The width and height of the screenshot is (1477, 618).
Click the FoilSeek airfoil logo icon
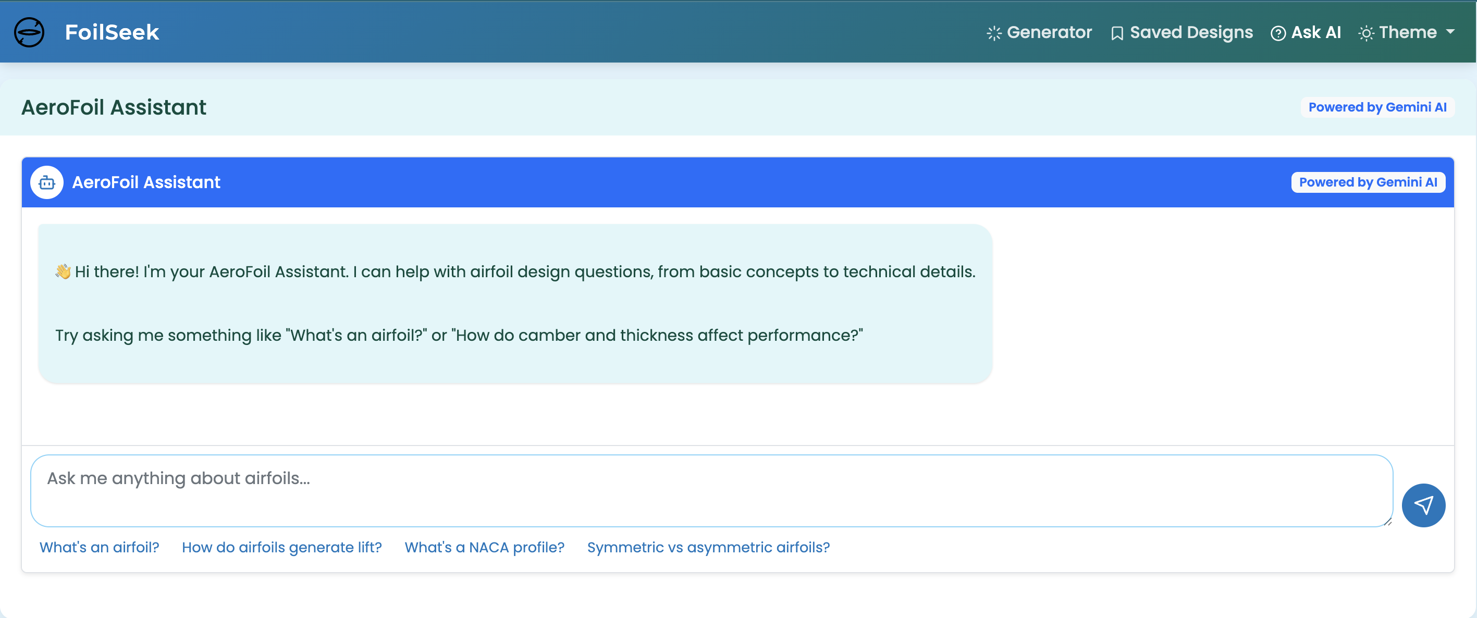pyautogui.click(x=29, y=32)
